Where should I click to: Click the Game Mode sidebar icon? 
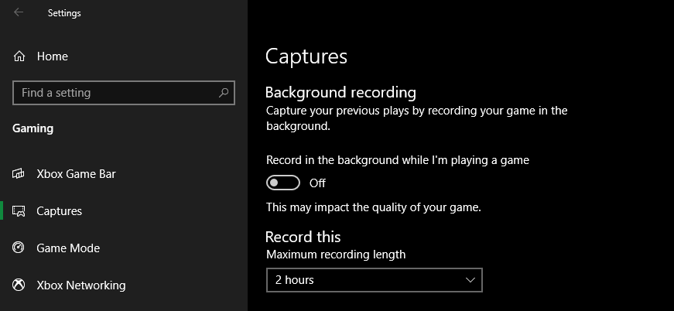pos(19,248)
